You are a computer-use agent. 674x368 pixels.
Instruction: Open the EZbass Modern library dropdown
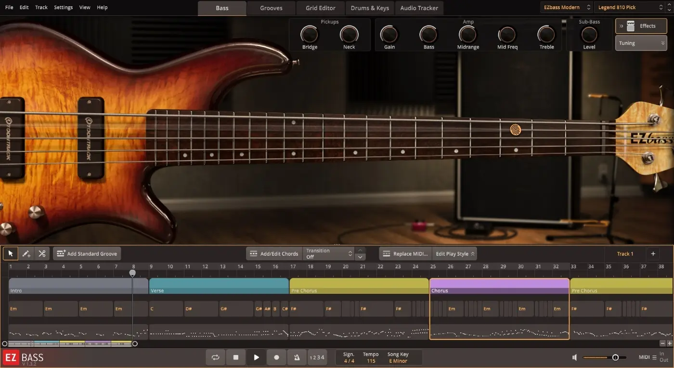567,7
